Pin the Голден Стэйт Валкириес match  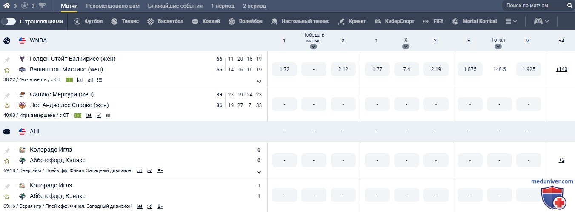coord(7,60)
